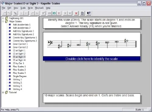152x112 pixels.
Task: Click the add note after toolbar icon
Action: [x=4, y=13]
